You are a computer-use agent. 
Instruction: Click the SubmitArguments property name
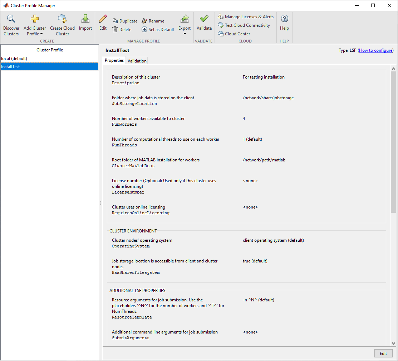click(131, 338)
